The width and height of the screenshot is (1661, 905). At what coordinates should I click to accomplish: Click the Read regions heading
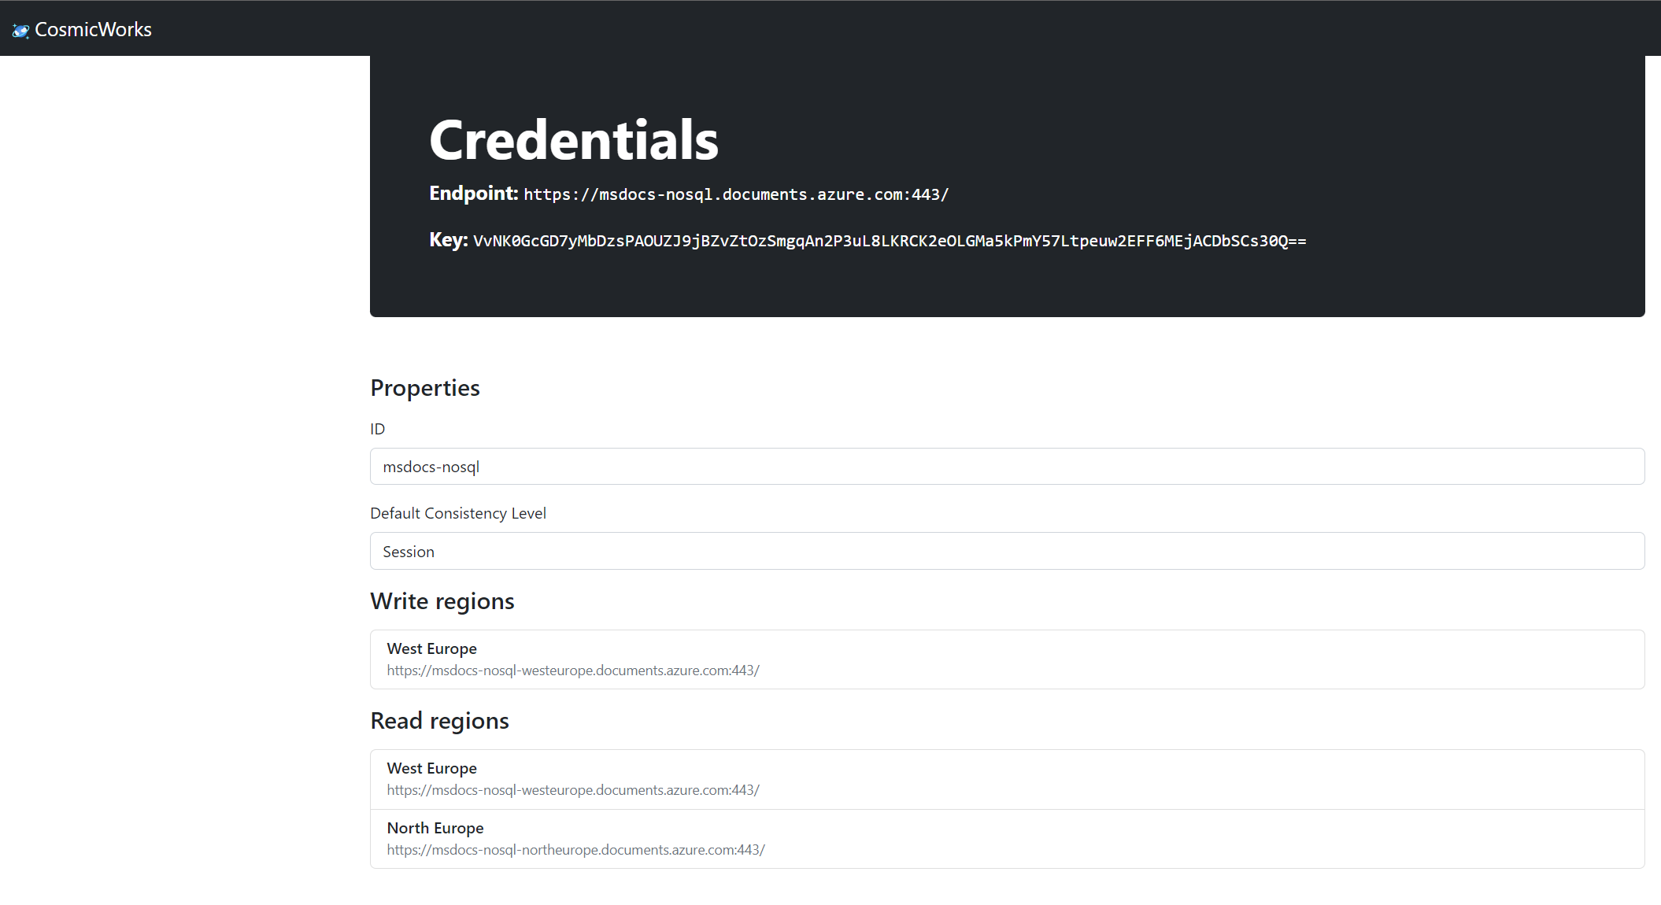tap(439, 721)
